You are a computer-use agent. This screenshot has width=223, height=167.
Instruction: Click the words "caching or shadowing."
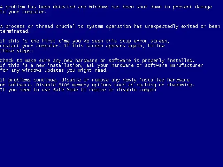[x=166, y=85]
